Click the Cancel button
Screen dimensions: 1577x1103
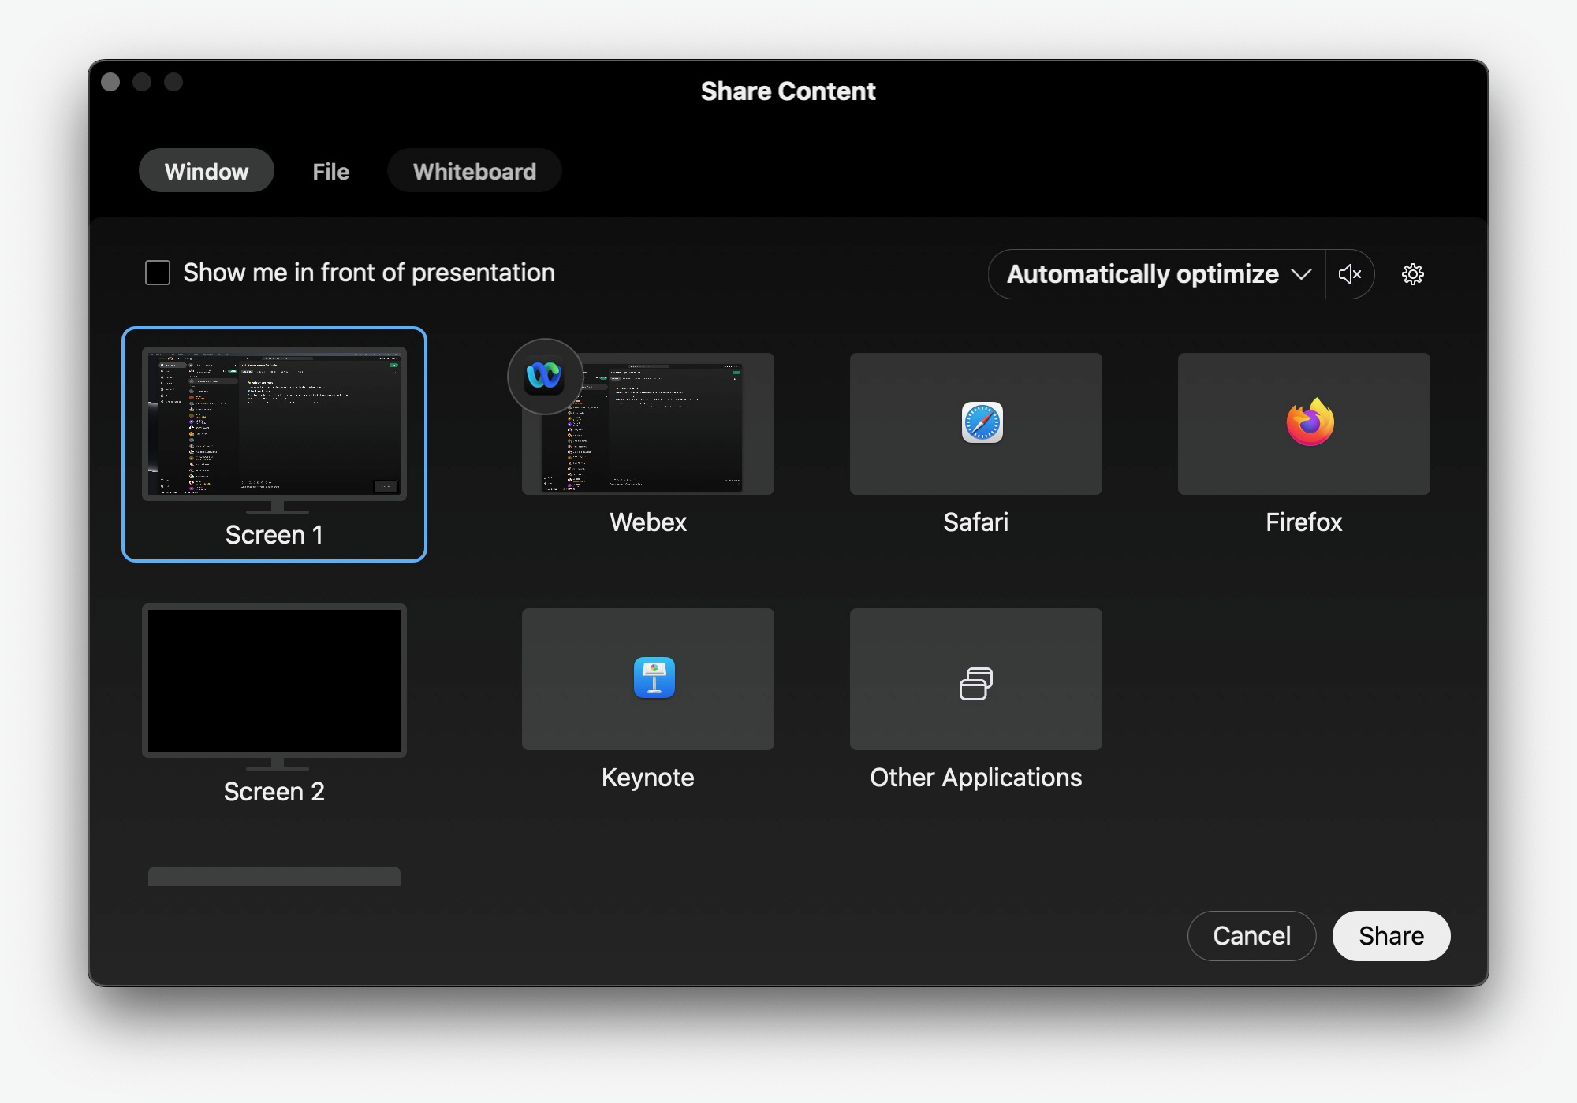(x=1251, y=936)
